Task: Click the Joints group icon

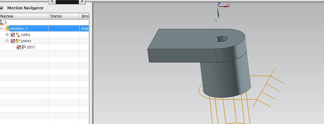Action: (x=18, y=41)
